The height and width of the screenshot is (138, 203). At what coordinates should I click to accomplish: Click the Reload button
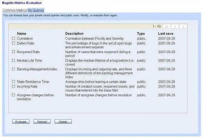pos(42,122)
